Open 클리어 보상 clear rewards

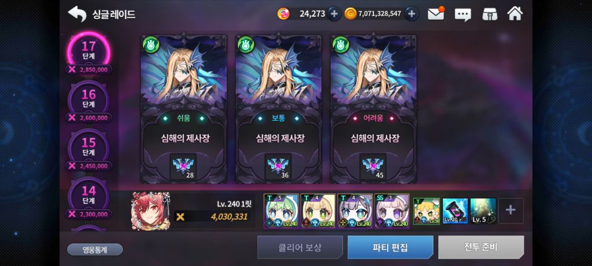click(x=300, y=248)
